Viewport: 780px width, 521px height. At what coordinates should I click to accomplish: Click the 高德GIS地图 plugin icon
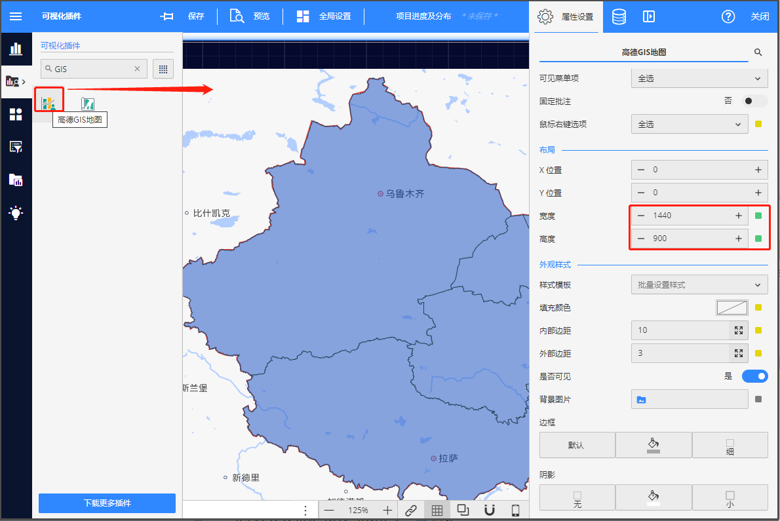pos(49,102)
